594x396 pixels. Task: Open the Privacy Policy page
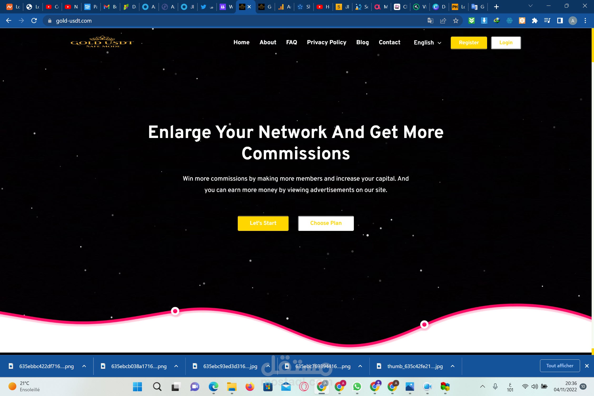326,42
